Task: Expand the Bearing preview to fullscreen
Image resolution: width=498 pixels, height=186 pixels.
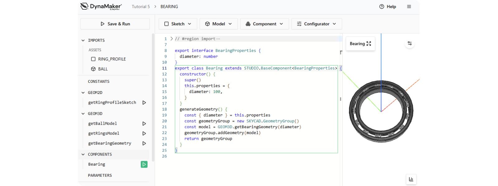Action: [369, 44]
